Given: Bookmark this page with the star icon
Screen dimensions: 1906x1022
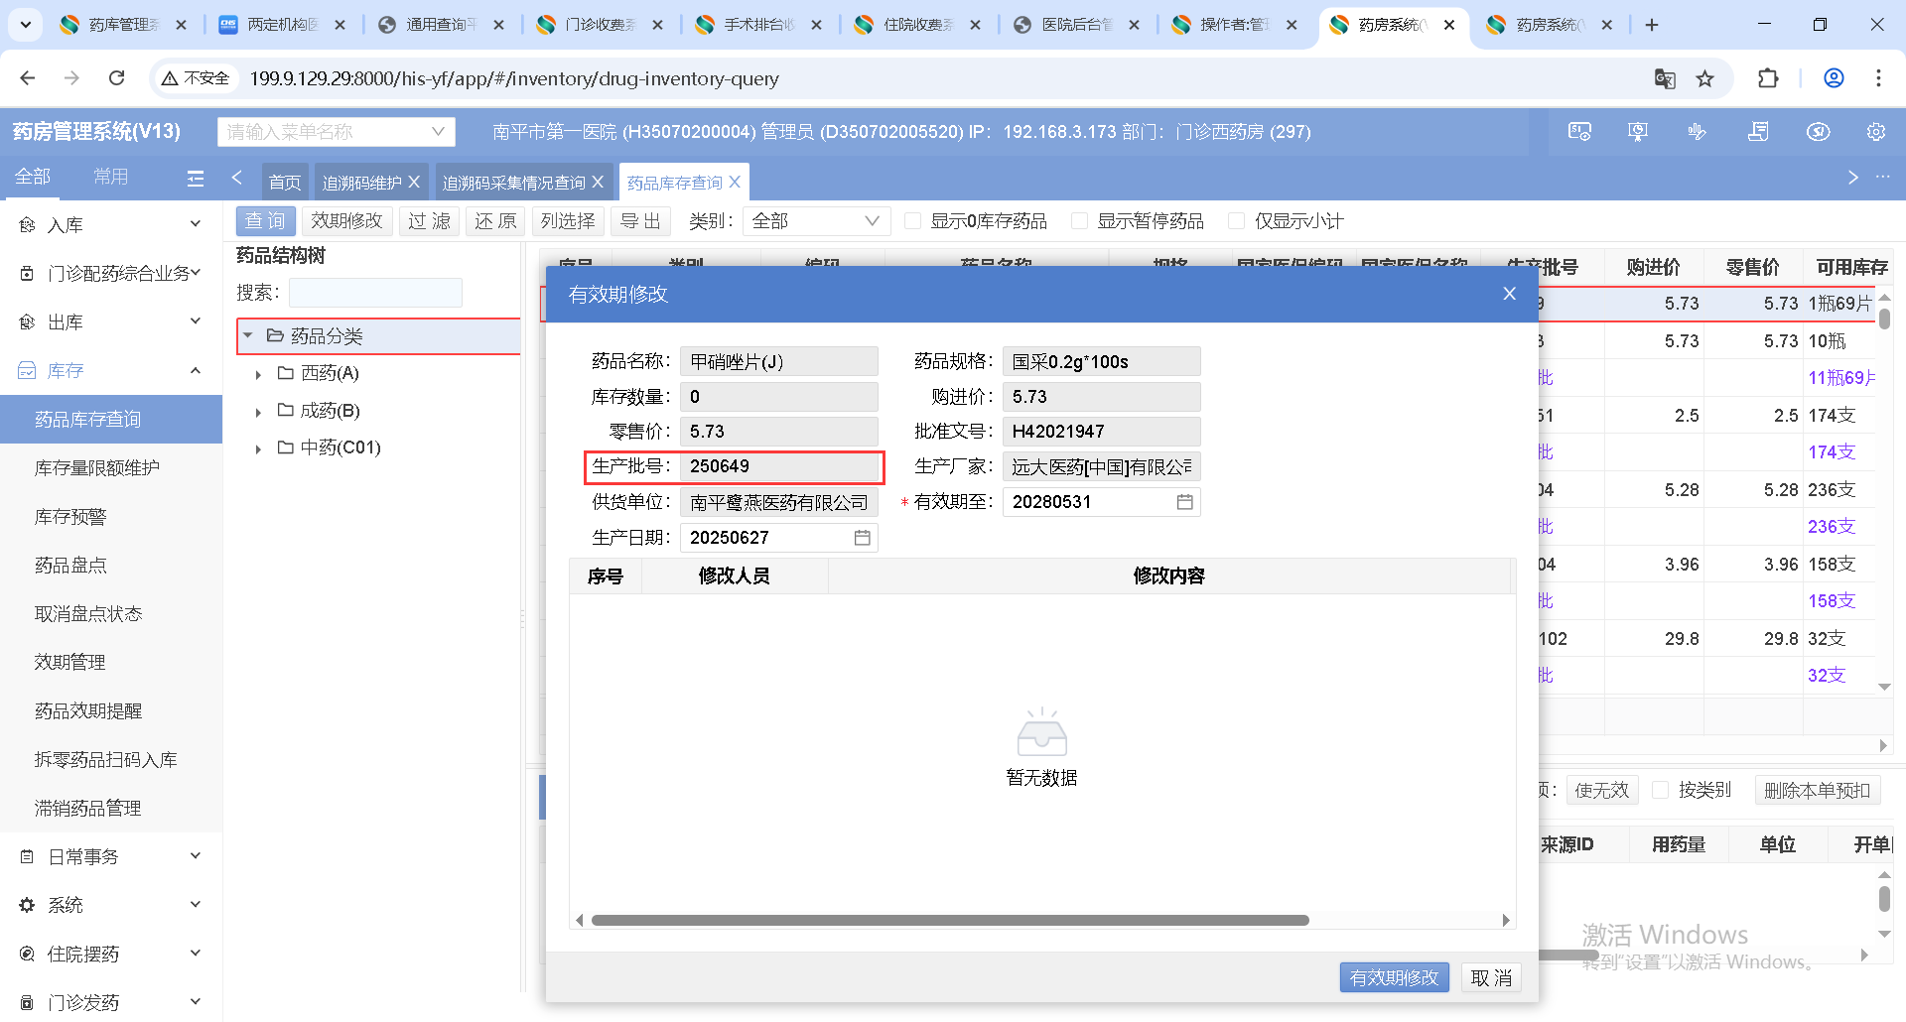Looking at the screenshot, I should 1704,78.
